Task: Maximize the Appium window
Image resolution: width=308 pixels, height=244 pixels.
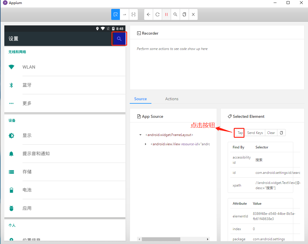Action: (288, 3)
